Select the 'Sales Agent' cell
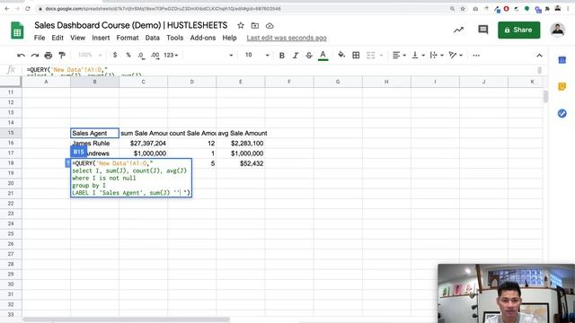This screenshot has width=575, height=323. 94,133
